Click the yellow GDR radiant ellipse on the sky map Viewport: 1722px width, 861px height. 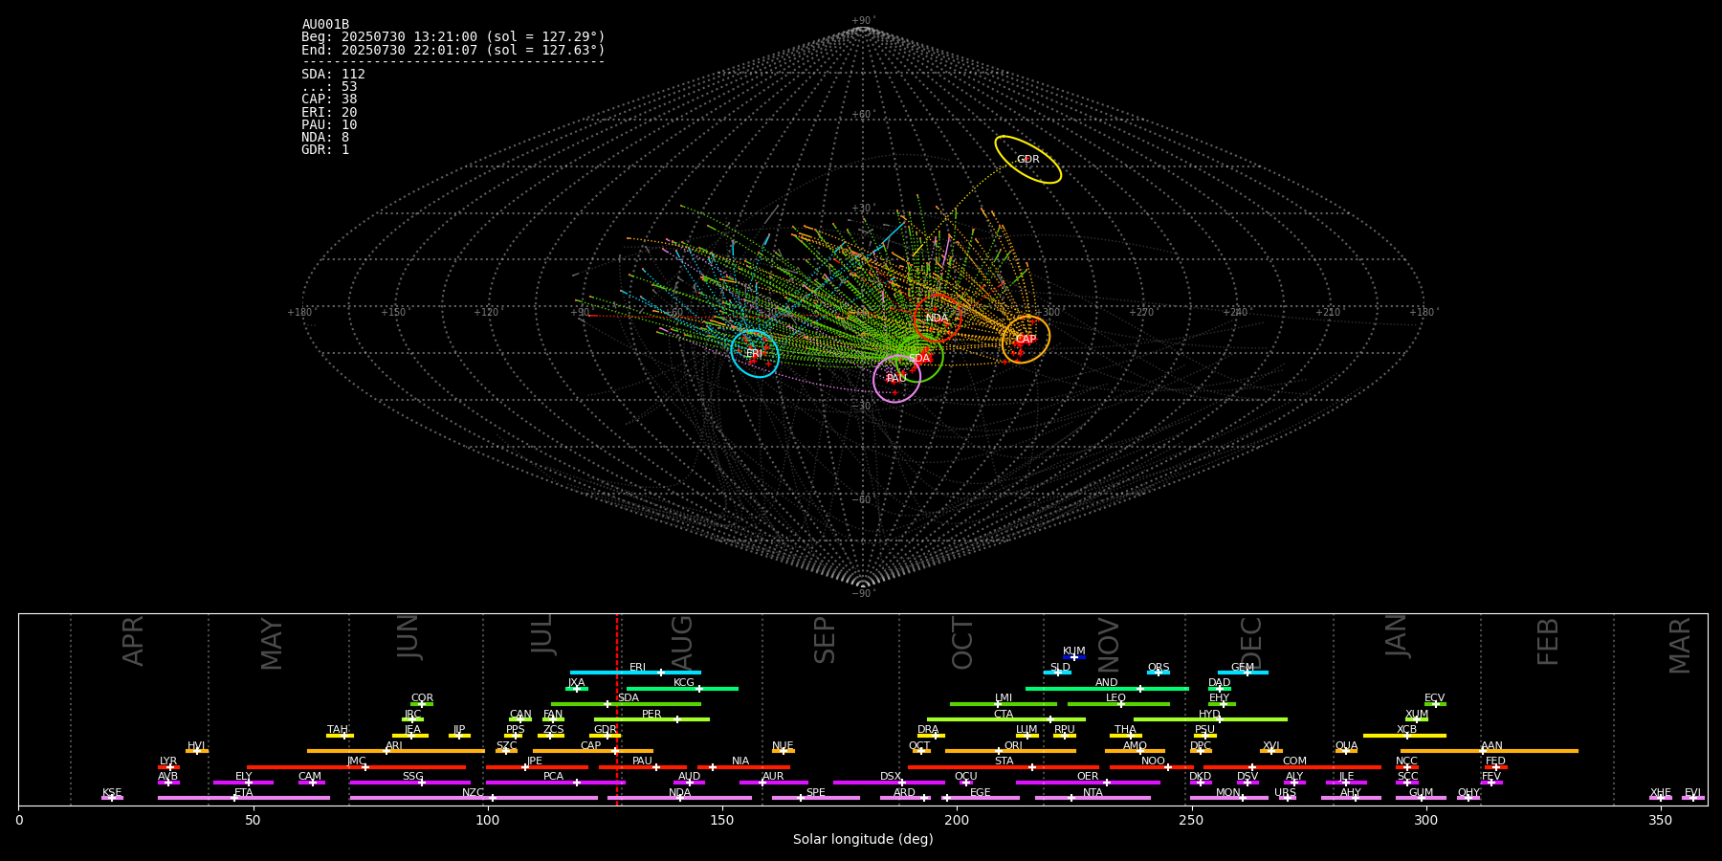tap(1027, 160)
